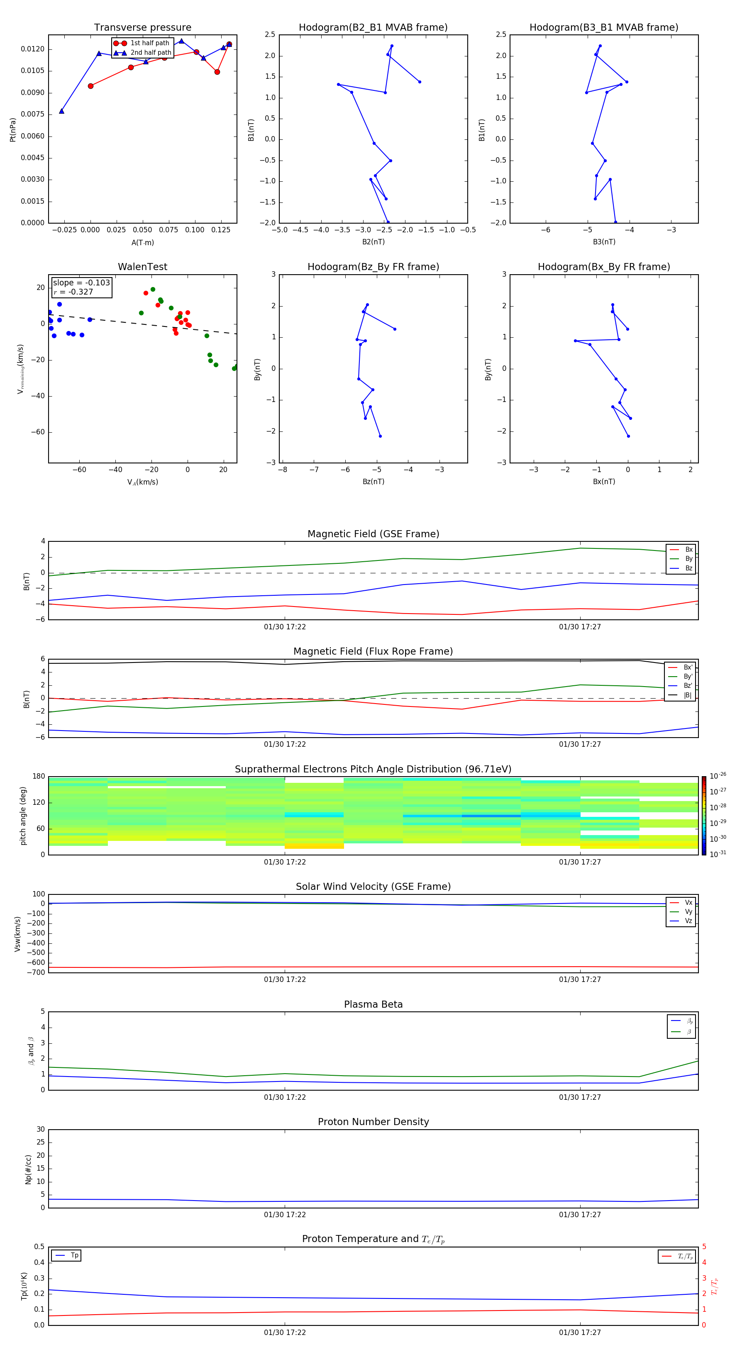
Task: Click Vx legend entry in Solar Wind panel
Action: [x=681, y=903]
